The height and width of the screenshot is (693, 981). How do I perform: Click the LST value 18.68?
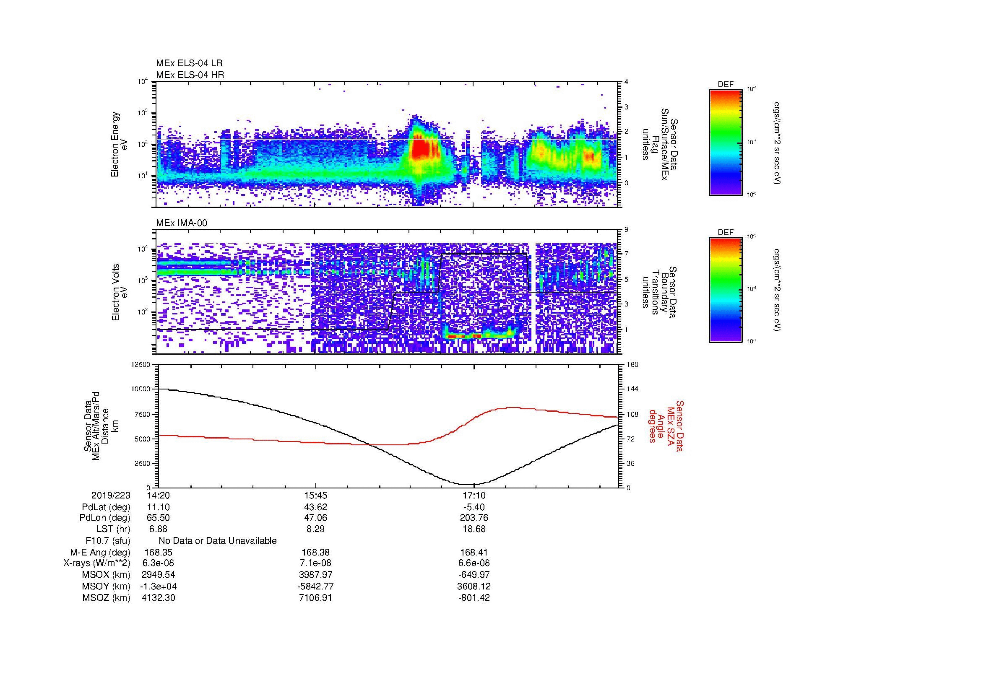(x=474, y=529)
